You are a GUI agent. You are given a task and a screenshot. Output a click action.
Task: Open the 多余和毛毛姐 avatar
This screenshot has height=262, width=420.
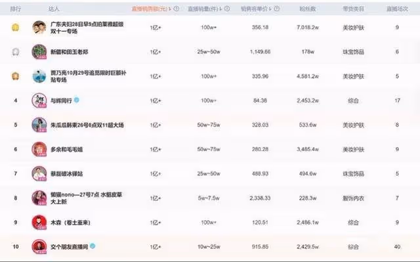click(39, 149)
